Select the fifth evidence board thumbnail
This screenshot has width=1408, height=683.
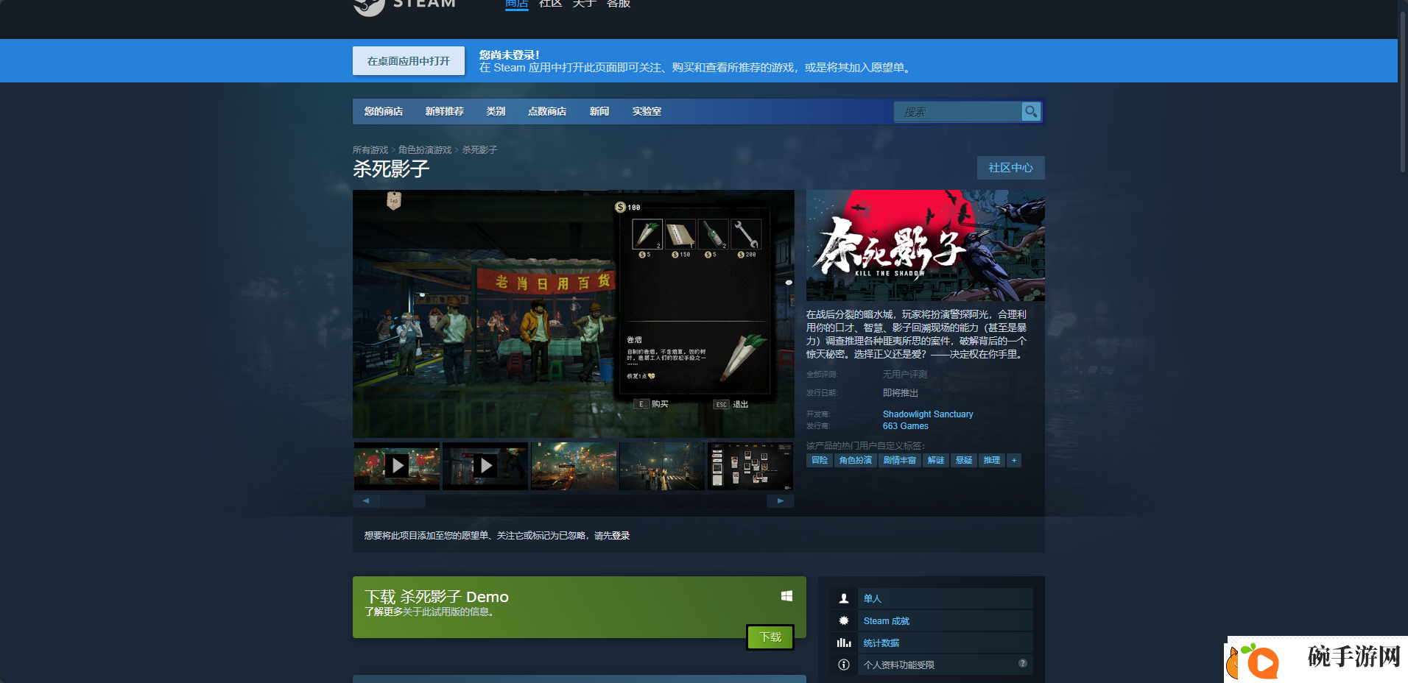pos(750,466)
